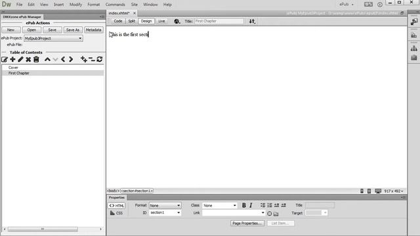Click the indent text icon in Properties
The image size is (420, 236).
(283, 205)
